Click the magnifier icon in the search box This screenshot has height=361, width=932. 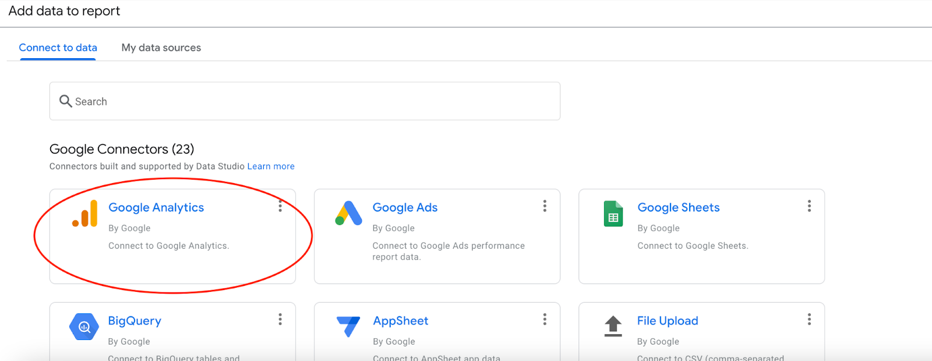(x=66, y=101)
